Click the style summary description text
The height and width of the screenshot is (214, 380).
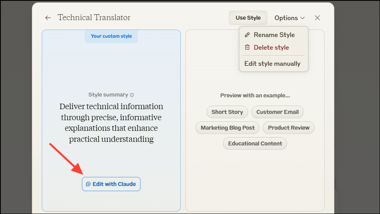(x=111, y=123)
